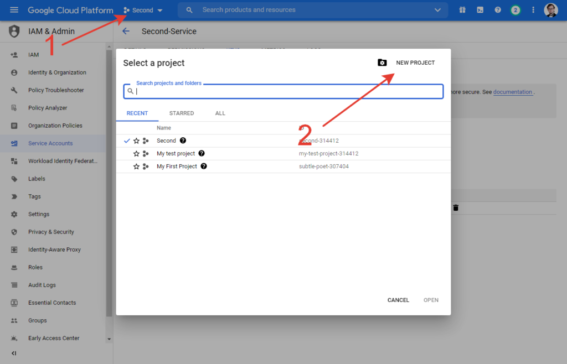
Task: Click the gift free trial icon
Action: 462,10
